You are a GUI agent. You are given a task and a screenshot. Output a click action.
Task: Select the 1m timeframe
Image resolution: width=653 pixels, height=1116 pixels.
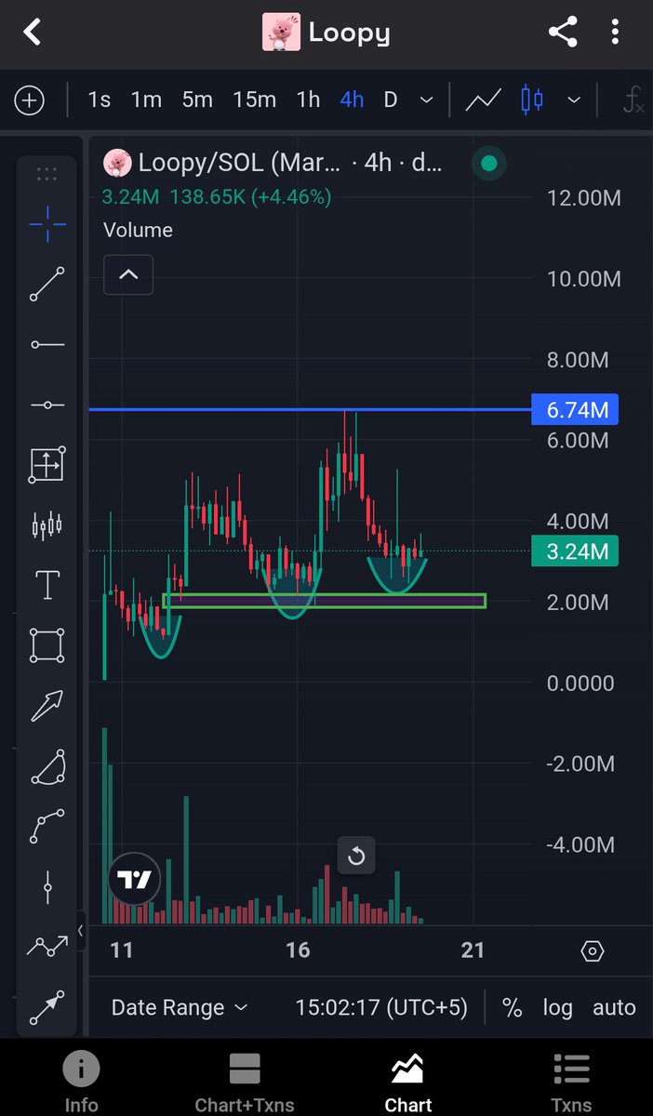click(x=146, y=100)
